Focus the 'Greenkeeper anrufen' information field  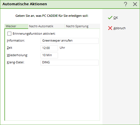[70, 41]
